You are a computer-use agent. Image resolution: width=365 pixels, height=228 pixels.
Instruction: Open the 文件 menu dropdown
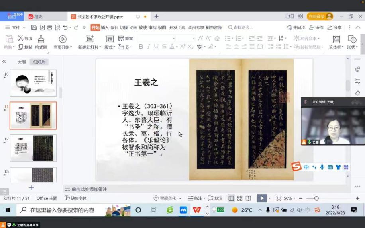coord(15,27)
